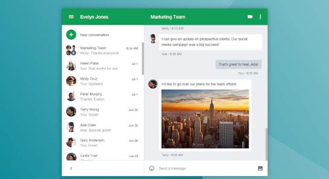Click the Marketing Team header title
The image size is (329, 179).
(x=168, y=17)
